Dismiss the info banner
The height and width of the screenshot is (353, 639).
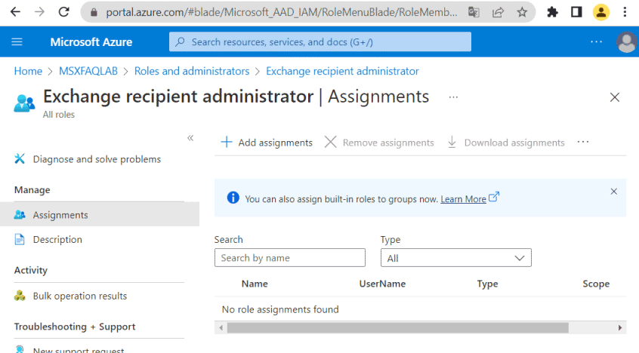pos(614,192)
